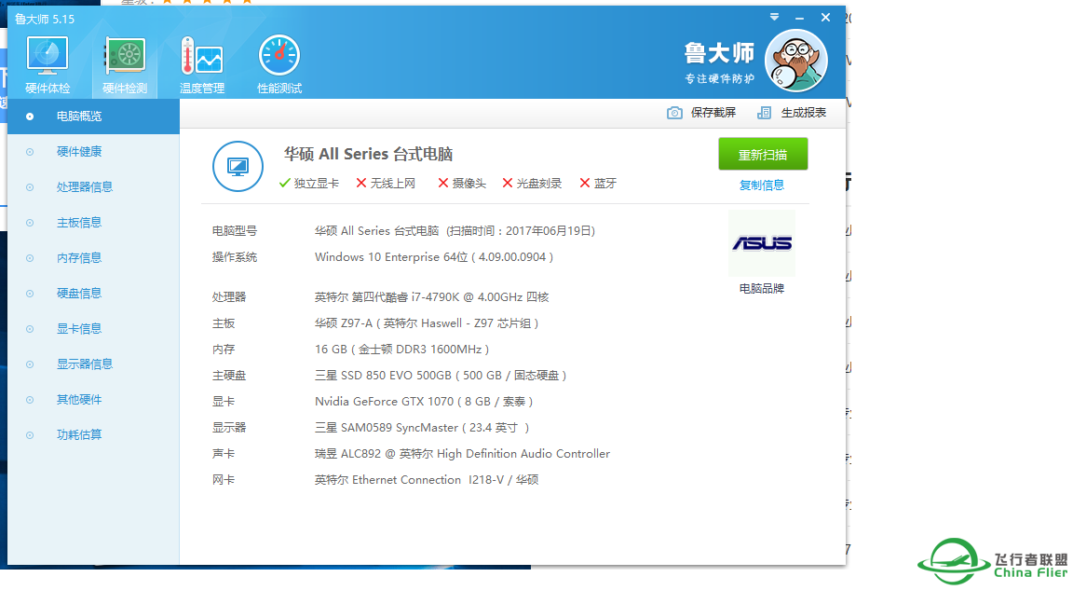Image resolution: width=1073 pixels, height=604 pixels.
Task: Click the Ethernet Connection I218-V value
Action: click(427, 479)
